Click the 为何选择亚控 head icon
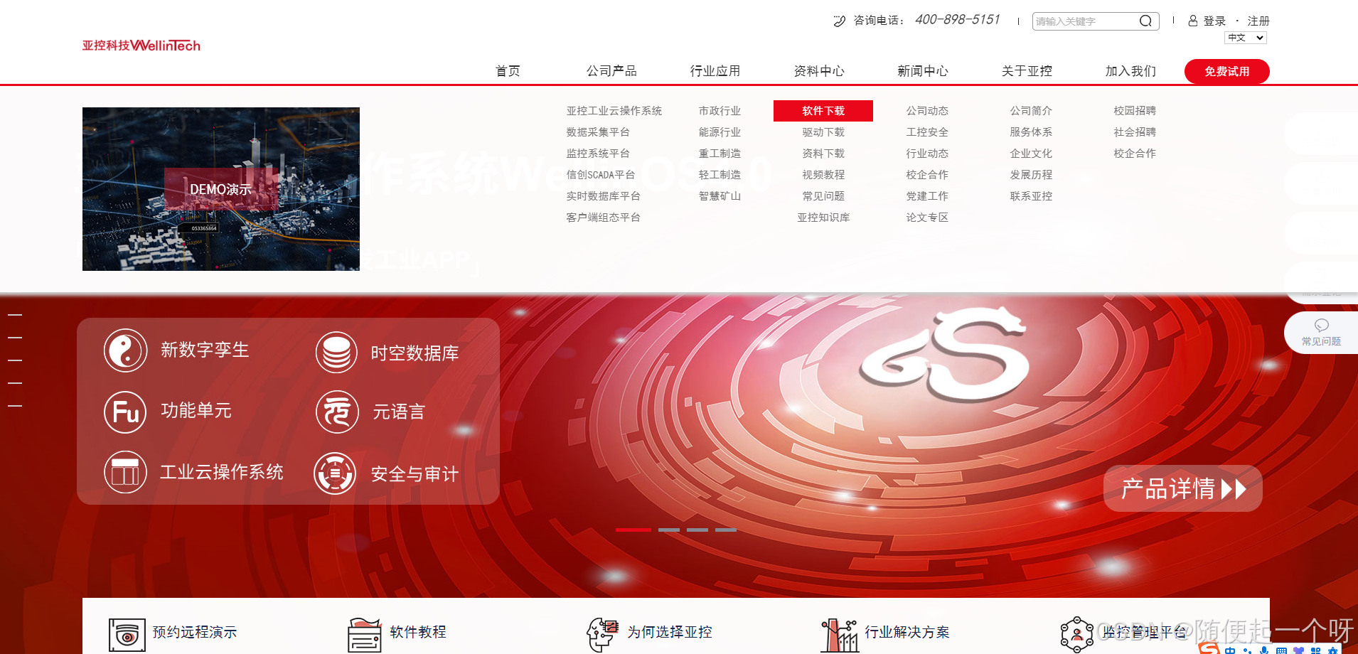The image size is (1358, 654). click(602, 632)
